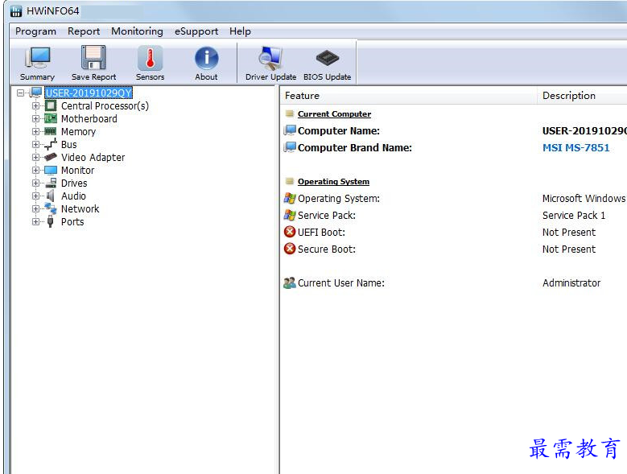Open the BIOS Update chip icon
Screen dimensions: 627x474
click(327, 59)
